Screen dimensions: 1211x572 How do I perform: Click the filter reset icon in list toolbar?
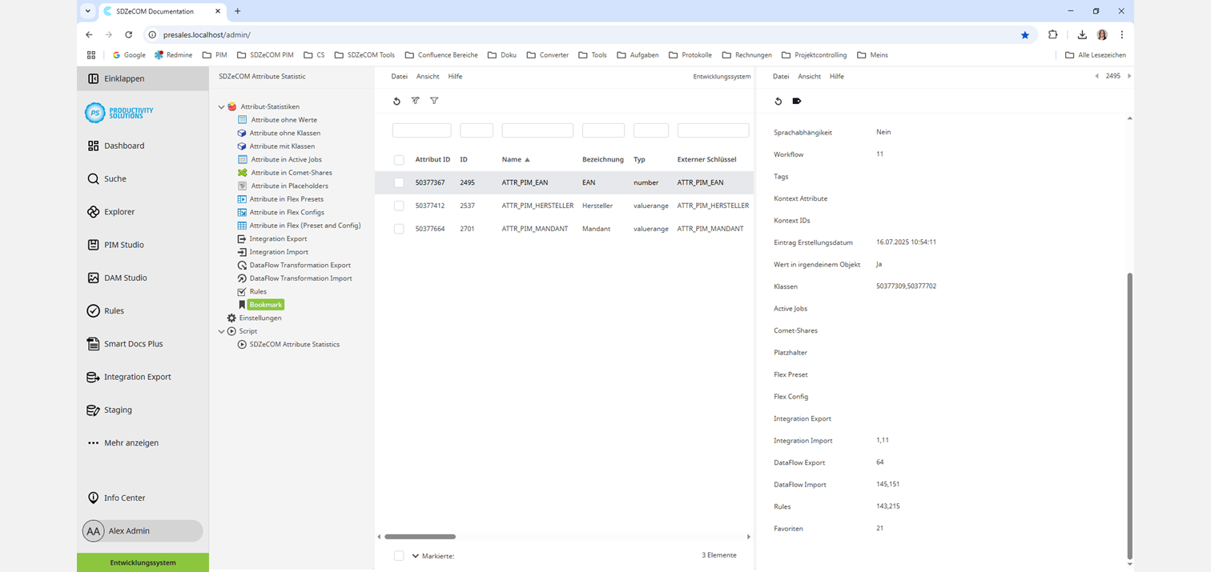tap(415, 101)
